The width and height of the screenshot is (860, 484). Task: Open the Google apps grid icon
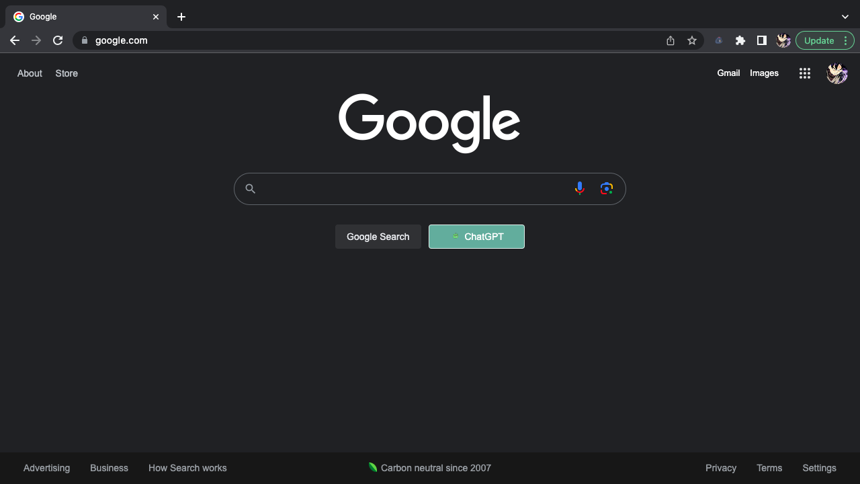point(805,73)
